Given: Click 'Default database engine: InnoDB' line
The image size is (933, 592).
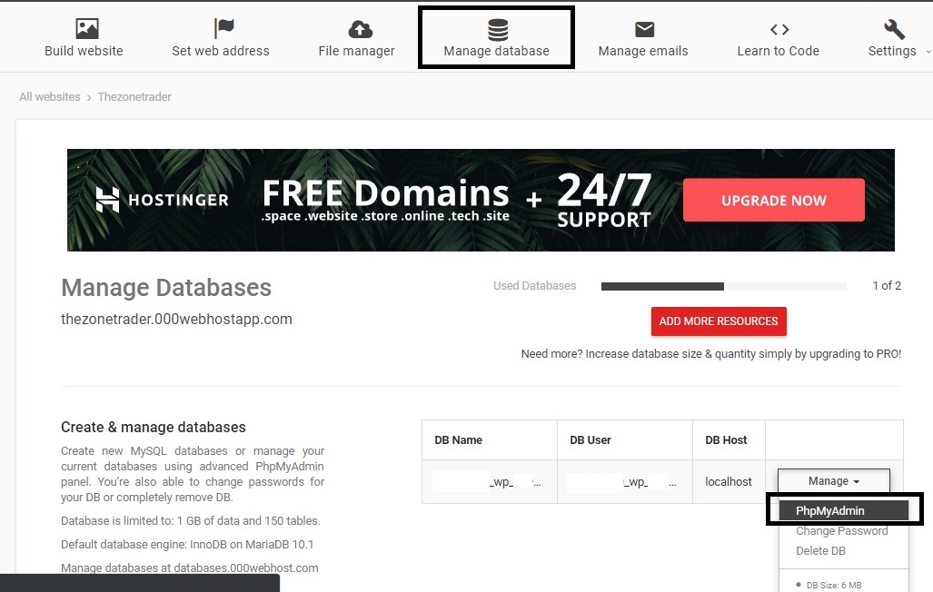Looking at the screenshot, I should click(187, 545).
